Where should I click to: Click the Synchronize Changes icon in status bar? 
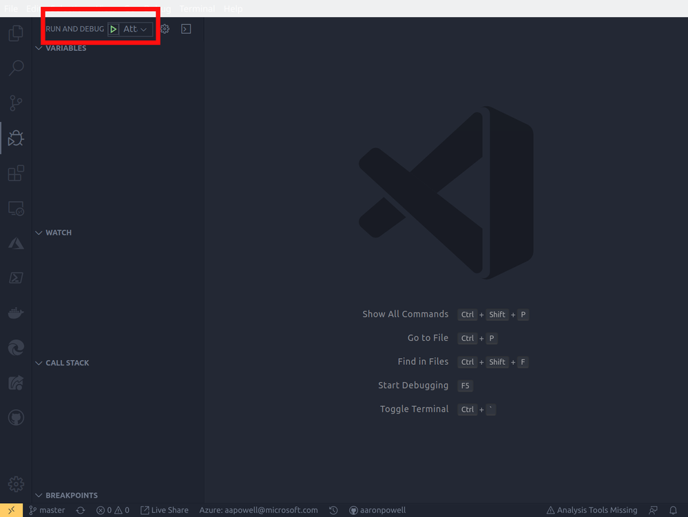click(81, 510)
